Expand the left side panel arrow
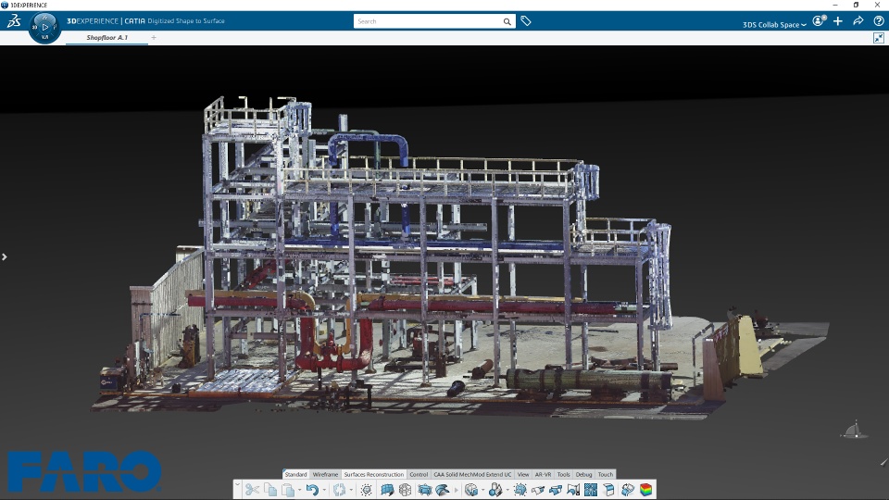This screenshot has width=889, height=500. click(x=5, y=256)
